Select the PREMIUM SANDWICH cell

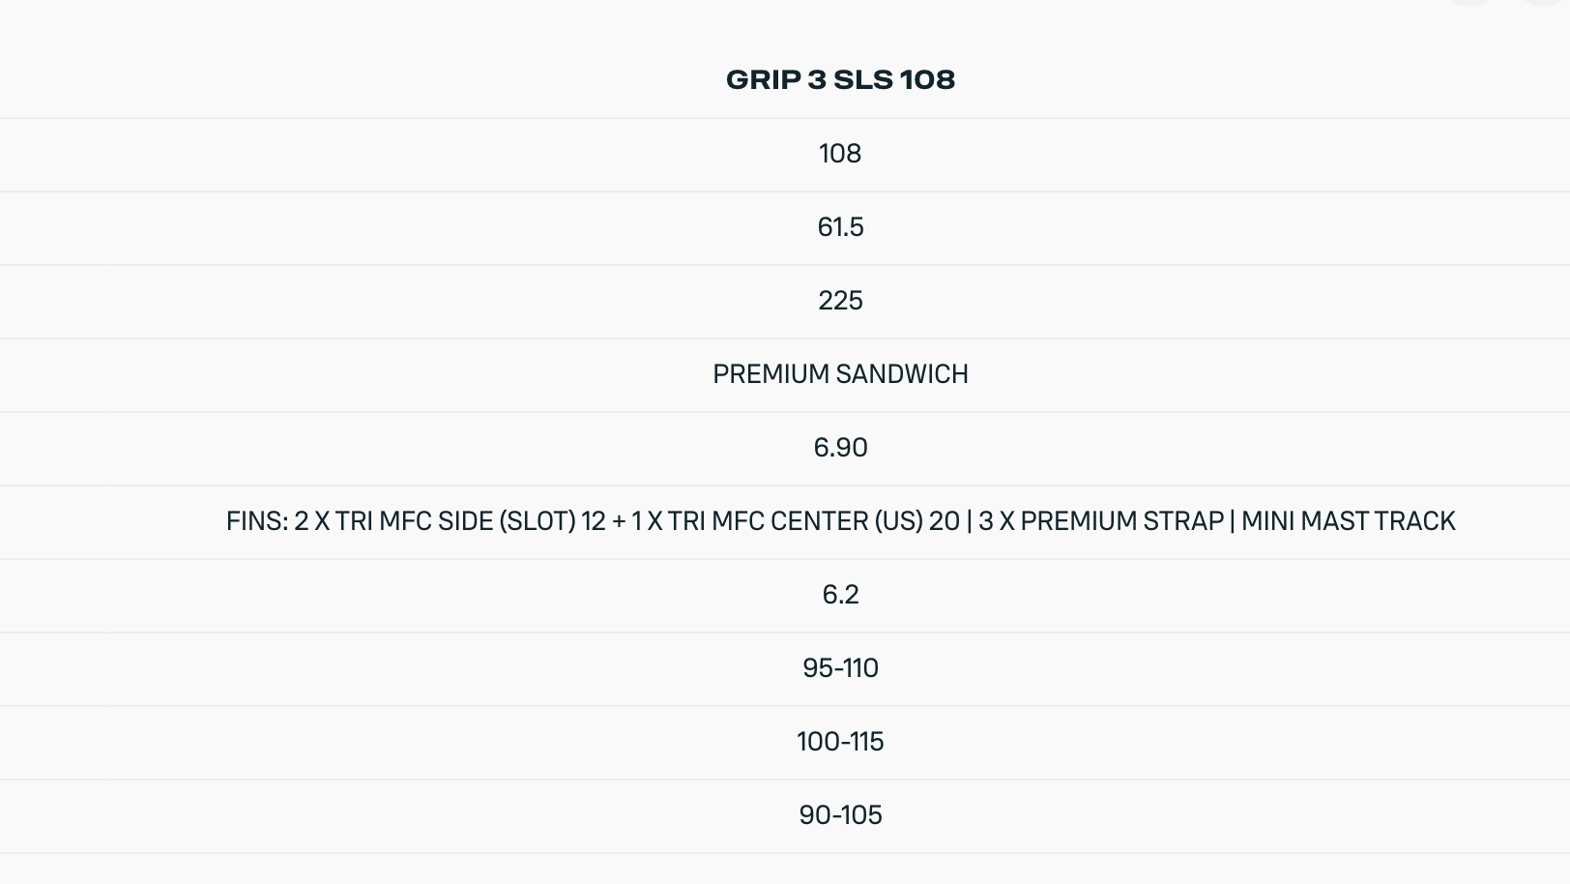[x=840, y=374]
